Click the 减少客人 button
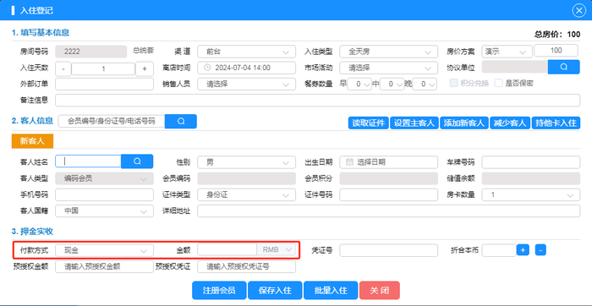The height and width of the screenshot is (306, 592). click(510, 123)
